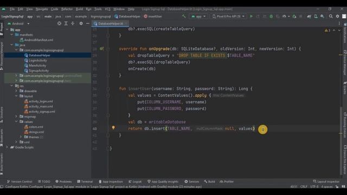Image resolution: width=347 pixels, height=195 pixels.
Task: Select activity_signup.xml in the layout folder
Action: click(x=42, y=112)
